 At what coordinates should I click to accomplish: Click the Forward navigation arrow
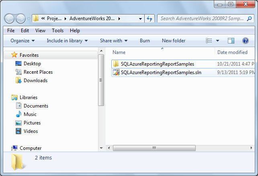click(20, 19)
